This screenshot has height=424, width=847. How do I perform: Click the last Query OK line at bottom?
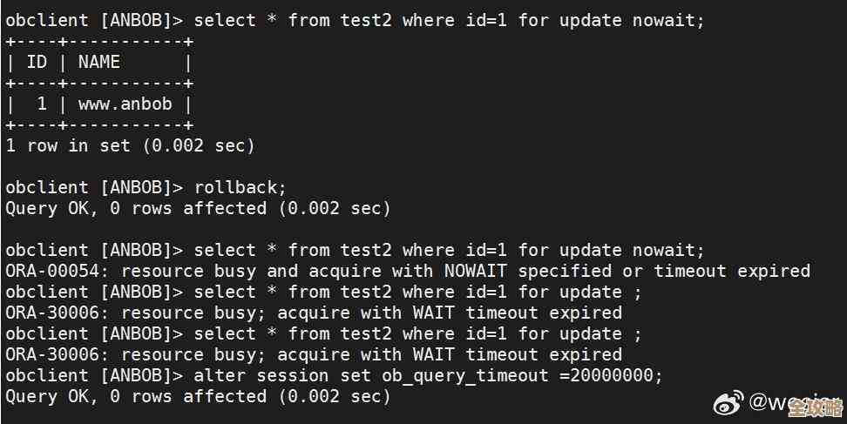[198, 396]
